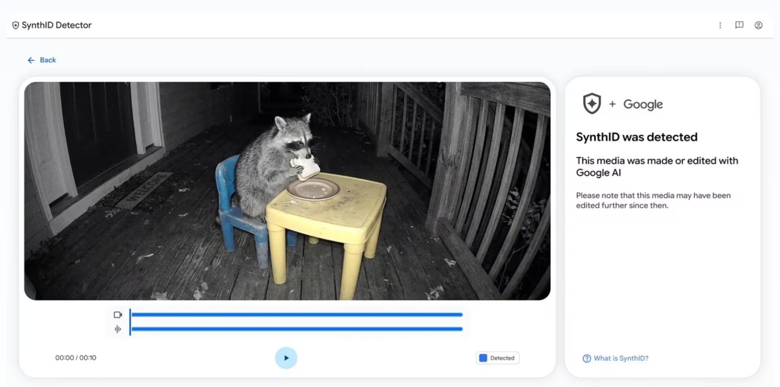Open the What is SynthID? link

click(615, 358)
